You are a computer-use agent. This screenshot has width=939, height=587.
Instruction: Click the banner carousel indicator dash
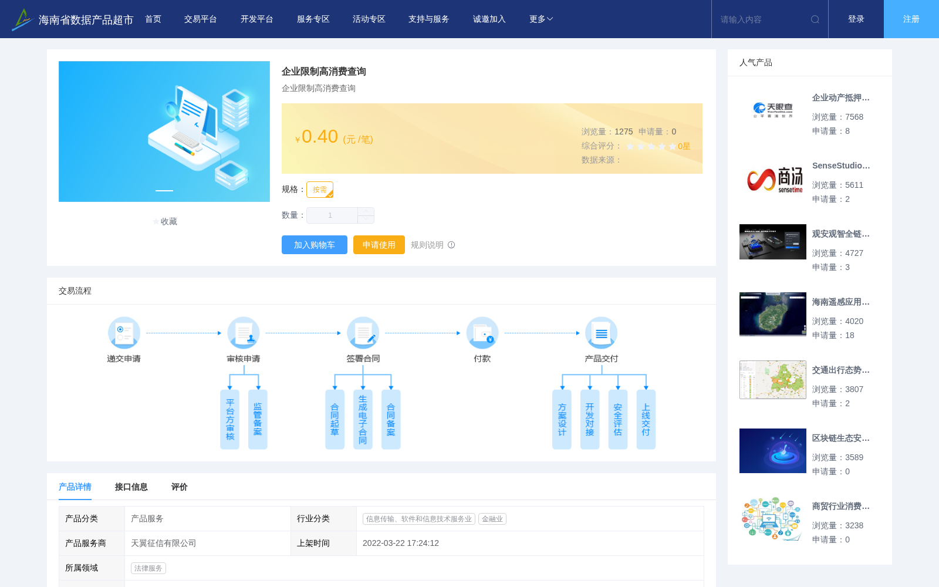click(164, 191)
